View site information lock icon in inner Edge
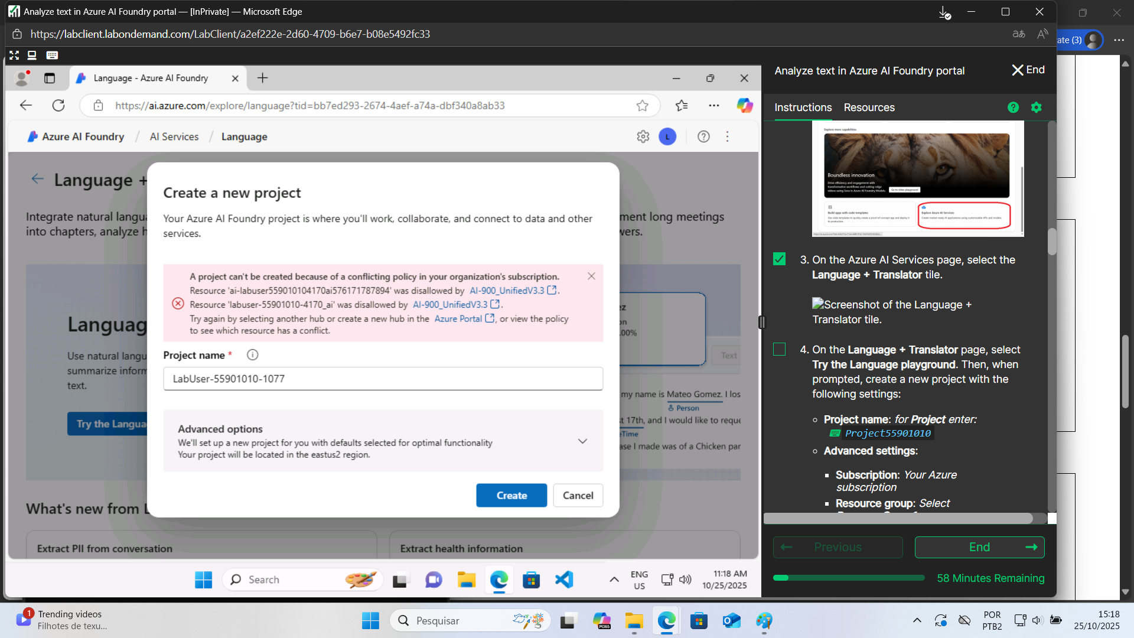This screenshot has height=638, width=1134. click(x=98, y=106)
